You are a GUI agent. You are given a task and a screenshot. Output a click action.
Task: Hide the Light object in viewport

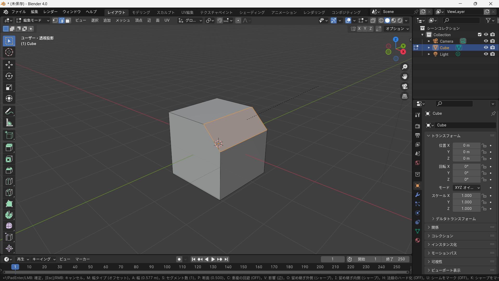point(486,54)
